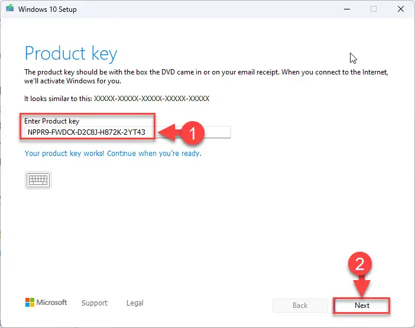
Task: Close the Windows 10 Setup window
Action: [x=401, y=9]
